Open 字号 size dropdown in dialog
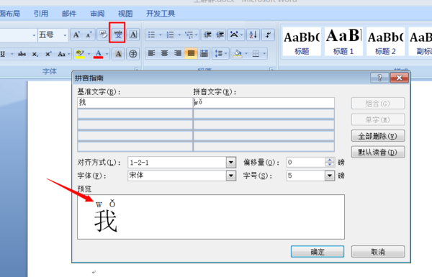 [x=330, y=176]
